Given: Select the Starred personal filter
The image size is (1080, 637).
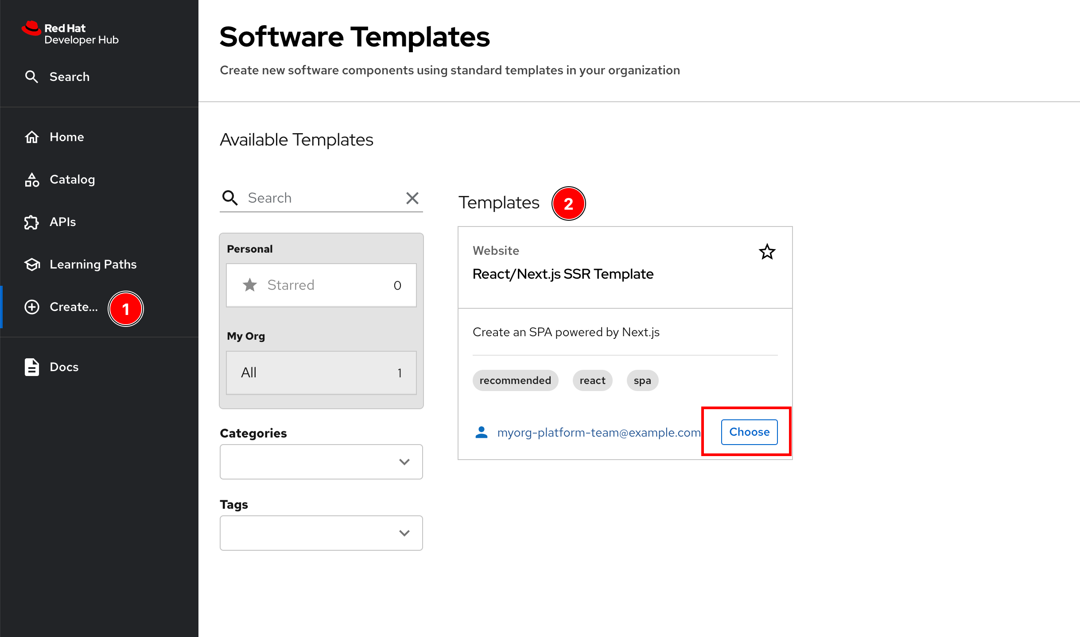Looking at the screenshot, I should point(321,285).
